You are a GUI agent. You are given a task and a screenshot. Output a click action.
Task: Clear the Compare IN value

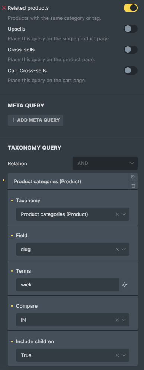pyautogui.click(x=117, y=320)
